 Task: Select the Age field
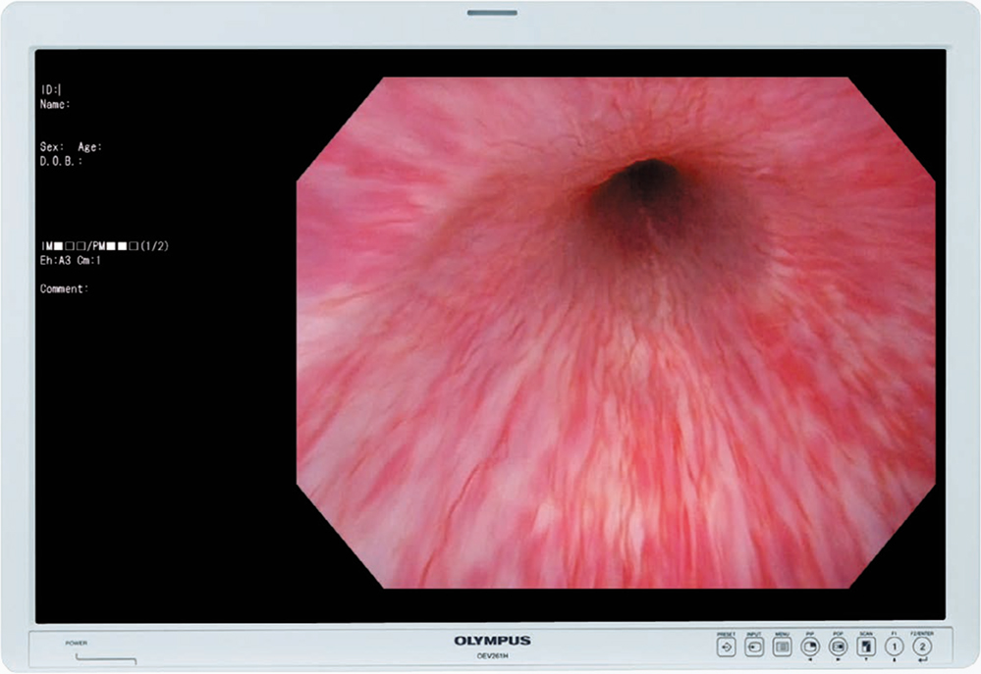pyautogui.click(x=89, y=147)
